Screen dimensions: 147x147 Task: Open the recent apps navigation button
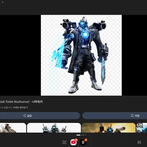tap(139, 142)
